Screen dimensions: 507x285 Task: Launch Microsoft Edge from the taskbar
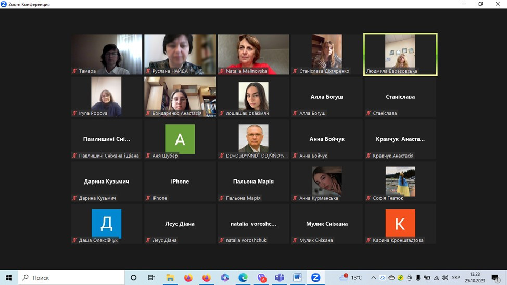coord(243,278)
